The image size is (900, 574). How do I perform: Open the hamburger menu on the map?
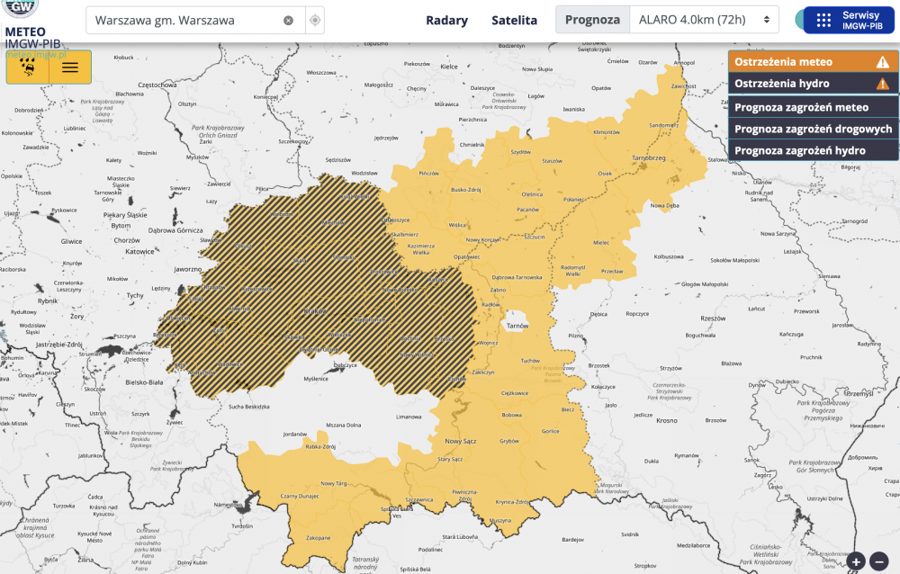coord(70,67)
